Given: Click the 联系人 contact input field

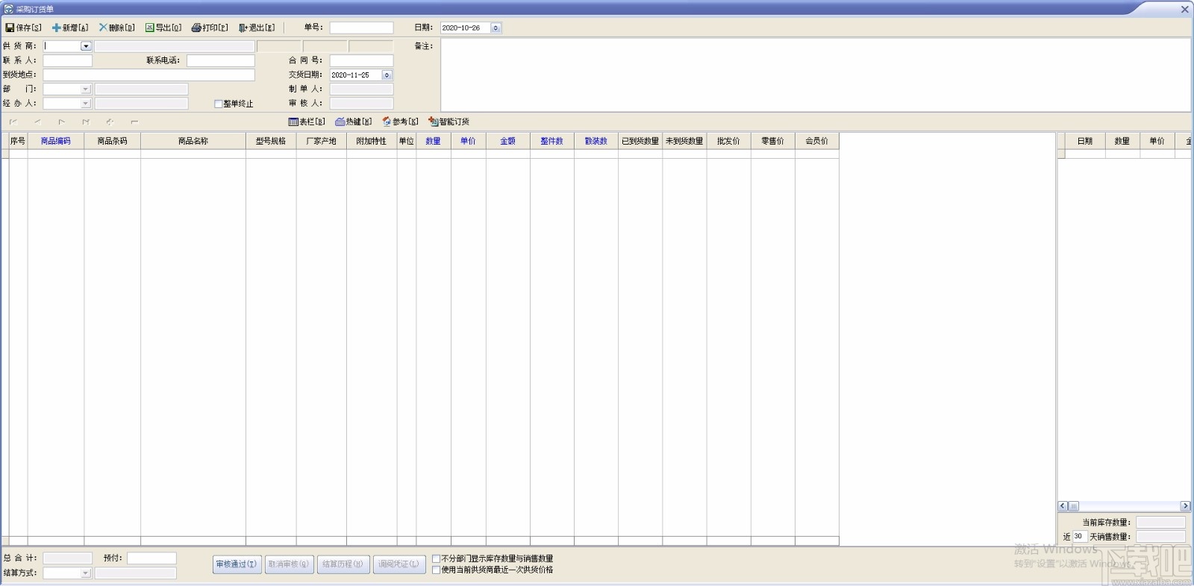Looking at the screenshot, I should click(67, 60).
